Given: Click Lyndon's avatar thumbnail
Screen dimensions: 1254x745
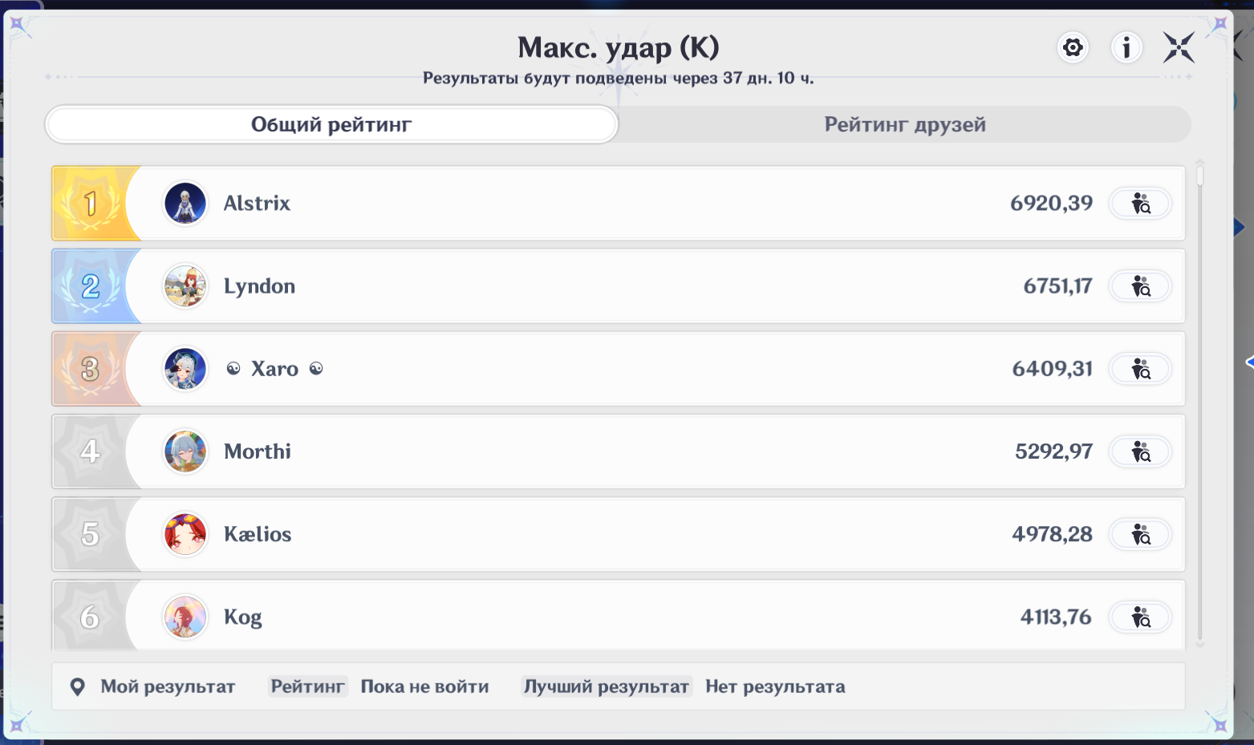Looking at the screenshot, I should pyautogui.click(x=185, y=286).
